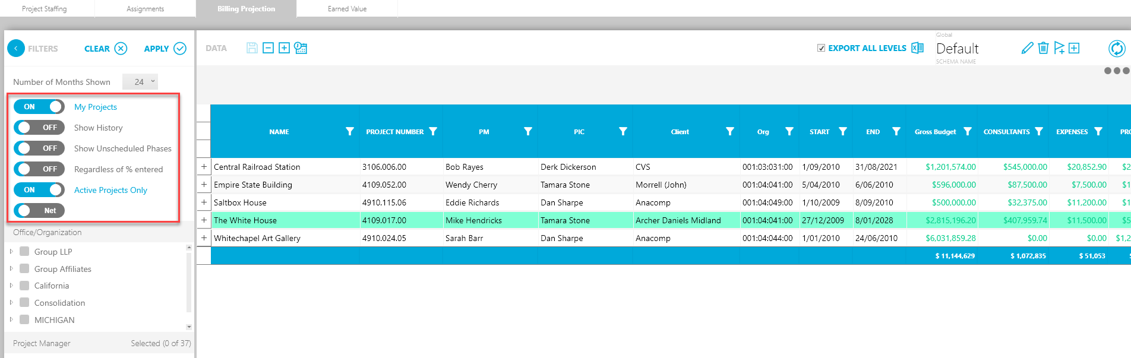This screenshot has width=1131, height=358.
Task: Expand the Central Railroad Station row
Action: [x=204, y=167]
